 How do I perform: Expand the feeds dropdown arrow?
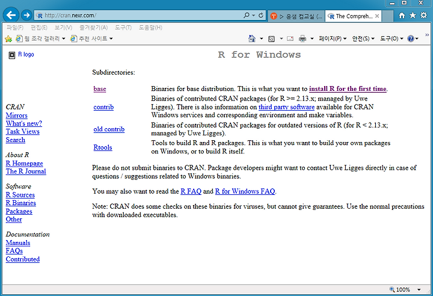click(281, 39)
